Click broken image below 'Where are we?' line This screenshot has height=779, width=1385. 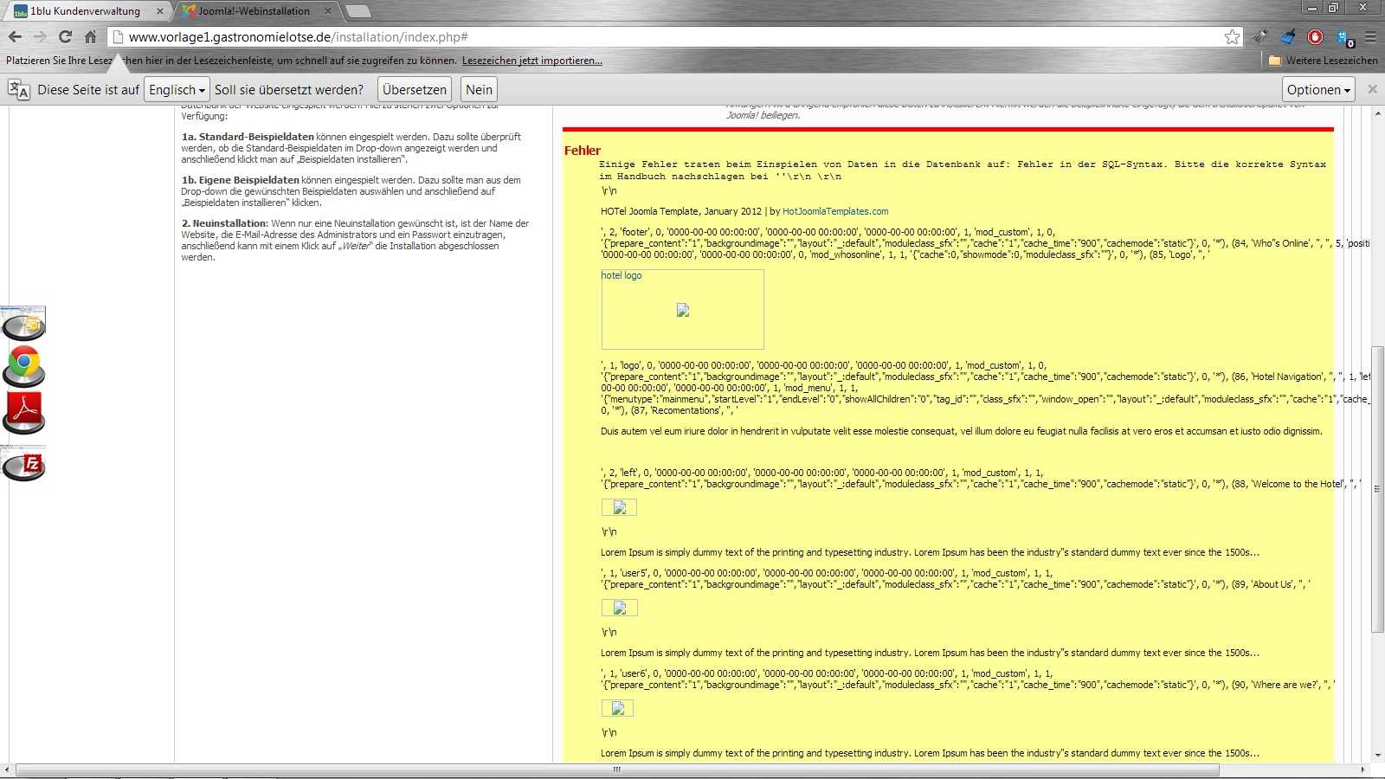point(618,708)
